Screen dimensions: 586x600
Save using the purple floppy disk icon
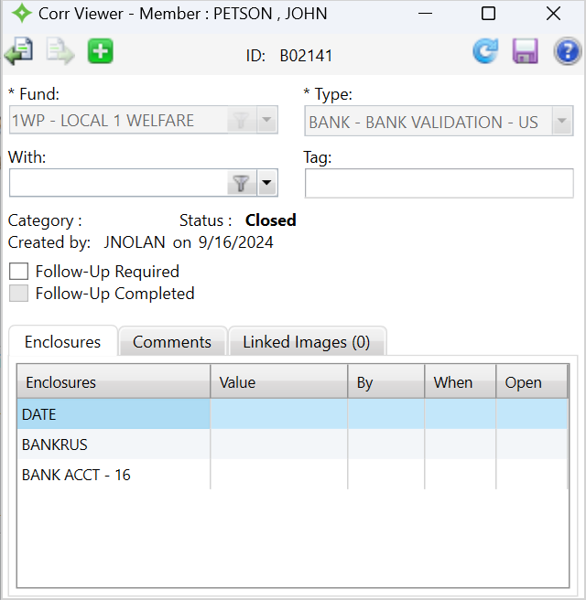coord(526,51)
